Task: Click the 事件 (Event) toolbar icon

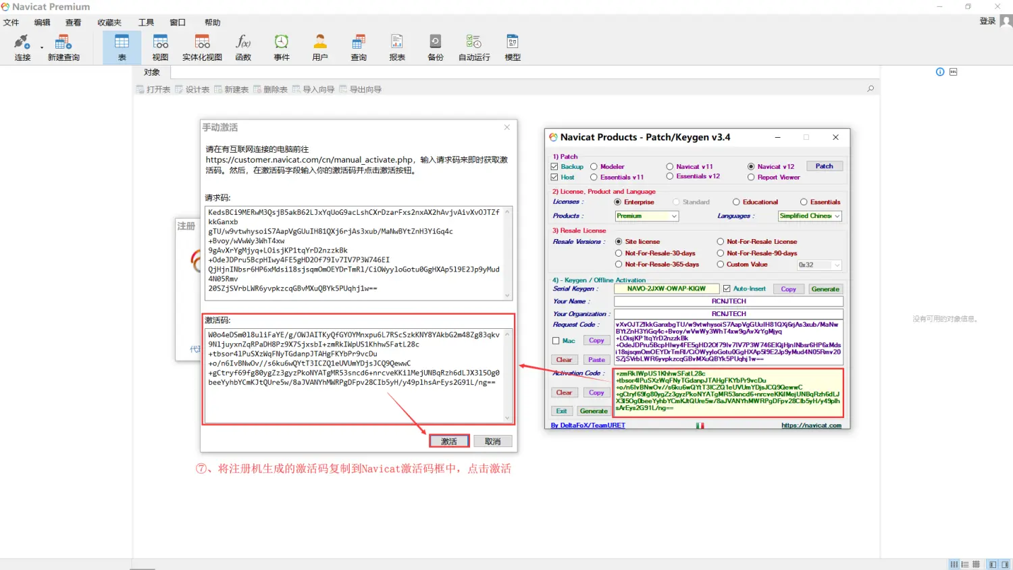Action: click(282, 47)
